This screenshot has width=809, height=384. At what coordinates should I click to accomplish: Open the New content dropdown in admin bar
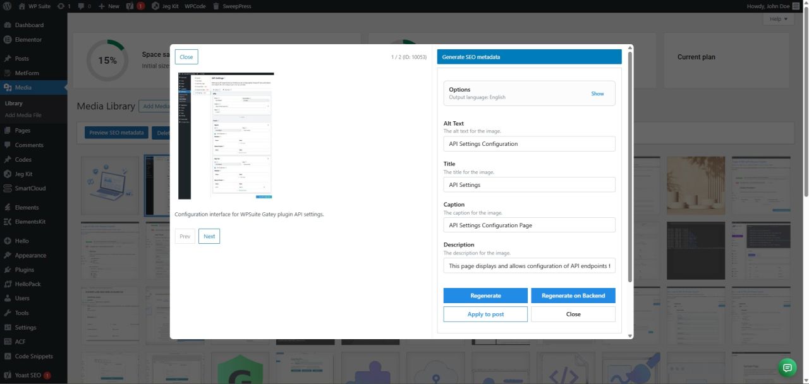108,6
